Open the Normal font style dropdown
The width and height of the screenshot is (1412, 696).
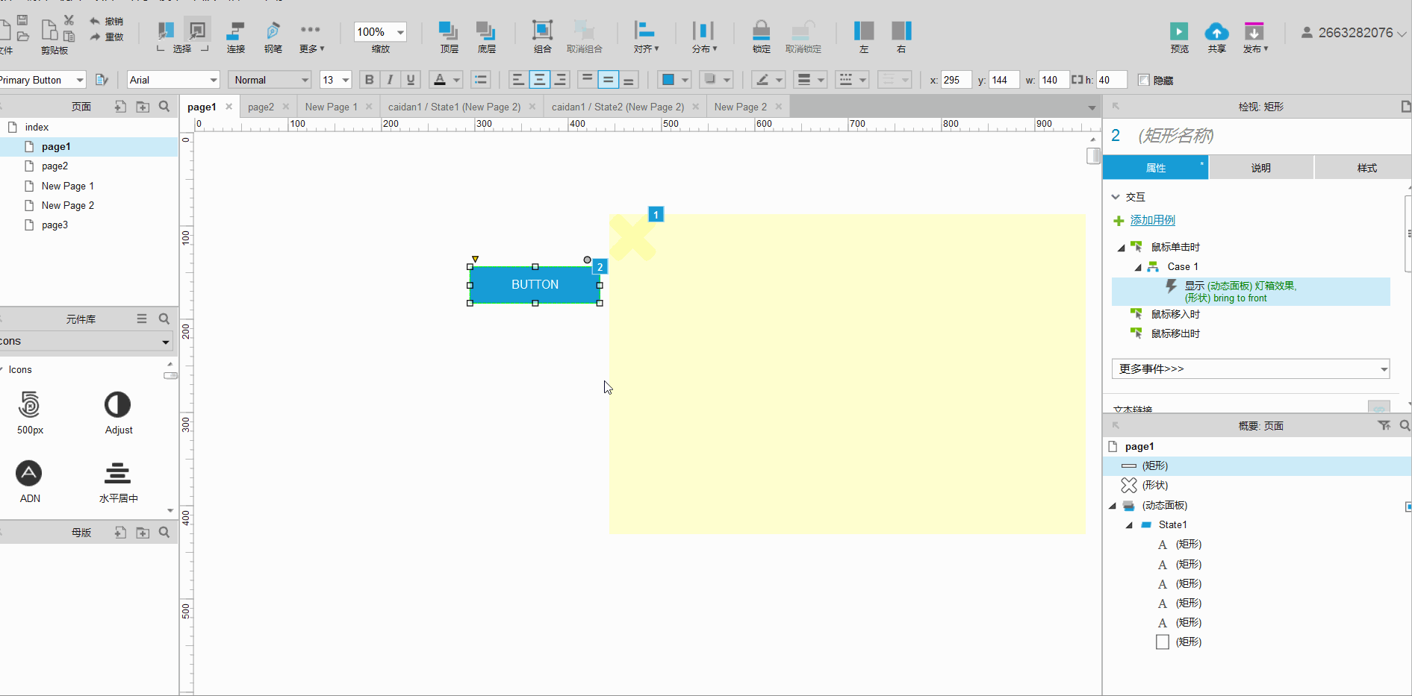(x=270, y=80)
